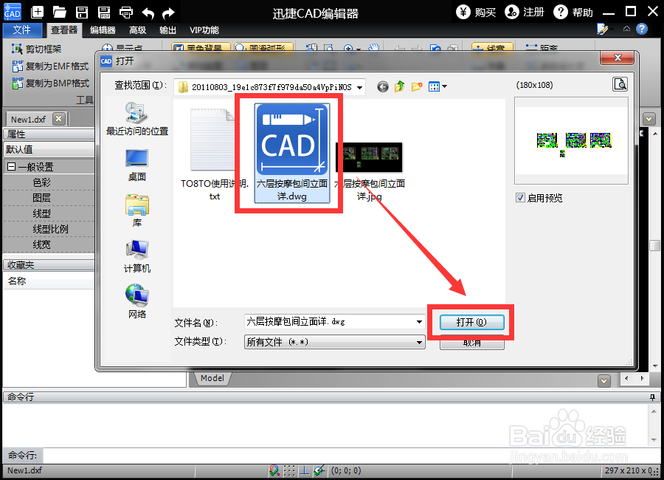Switch to the VIP功能 tab
Viewport: 664px width, 480px height.
pos(204,30)
